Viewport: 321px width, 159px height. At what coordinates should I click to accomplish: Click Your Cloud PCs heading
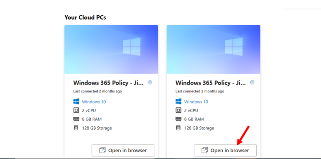click(85, 18)
